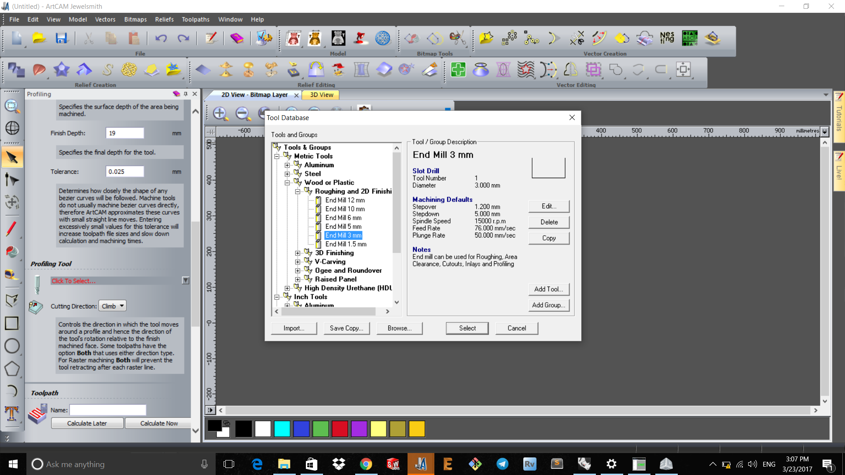Open the Bitmaps menu

click(x=135, y=19)
